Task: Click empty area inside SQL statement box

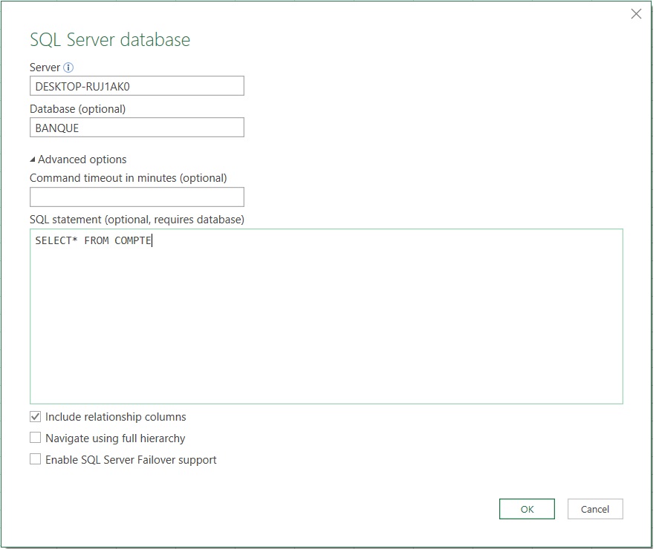Action: [326, 326]
